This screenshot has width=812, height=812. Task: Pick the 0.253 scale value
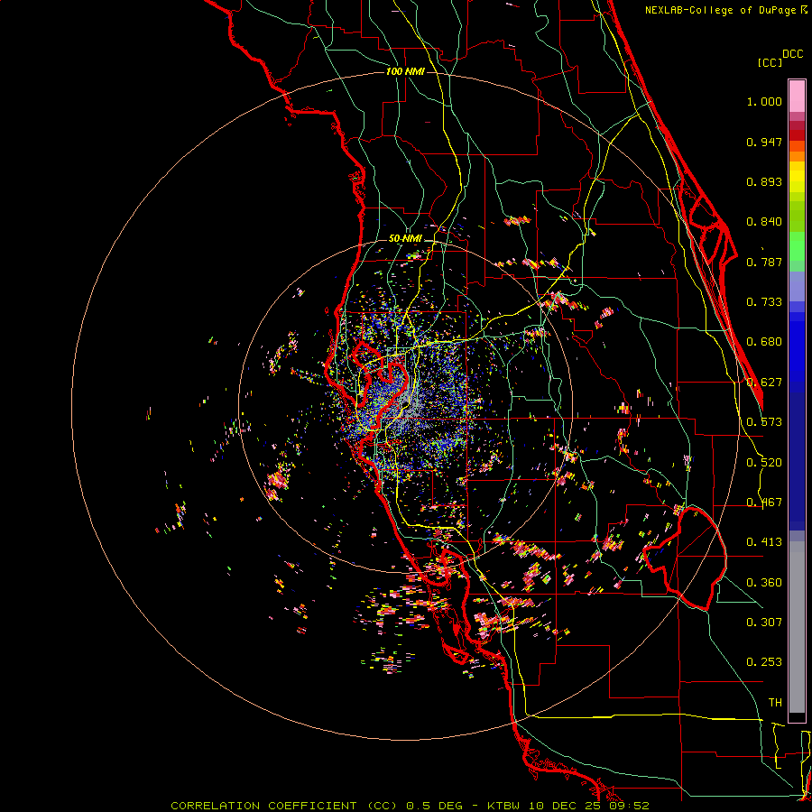pyautogui.click(x=763, y=662)
